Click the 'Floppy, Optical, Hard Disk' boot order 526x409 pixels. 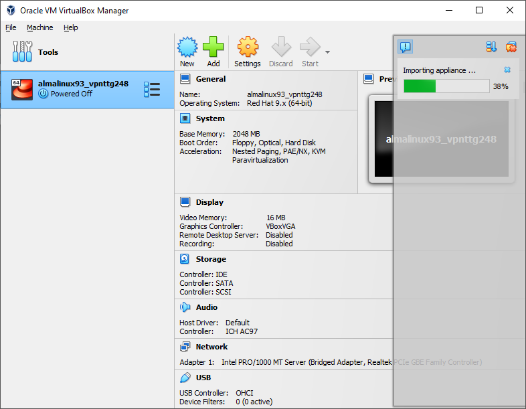tap(274, 143)
